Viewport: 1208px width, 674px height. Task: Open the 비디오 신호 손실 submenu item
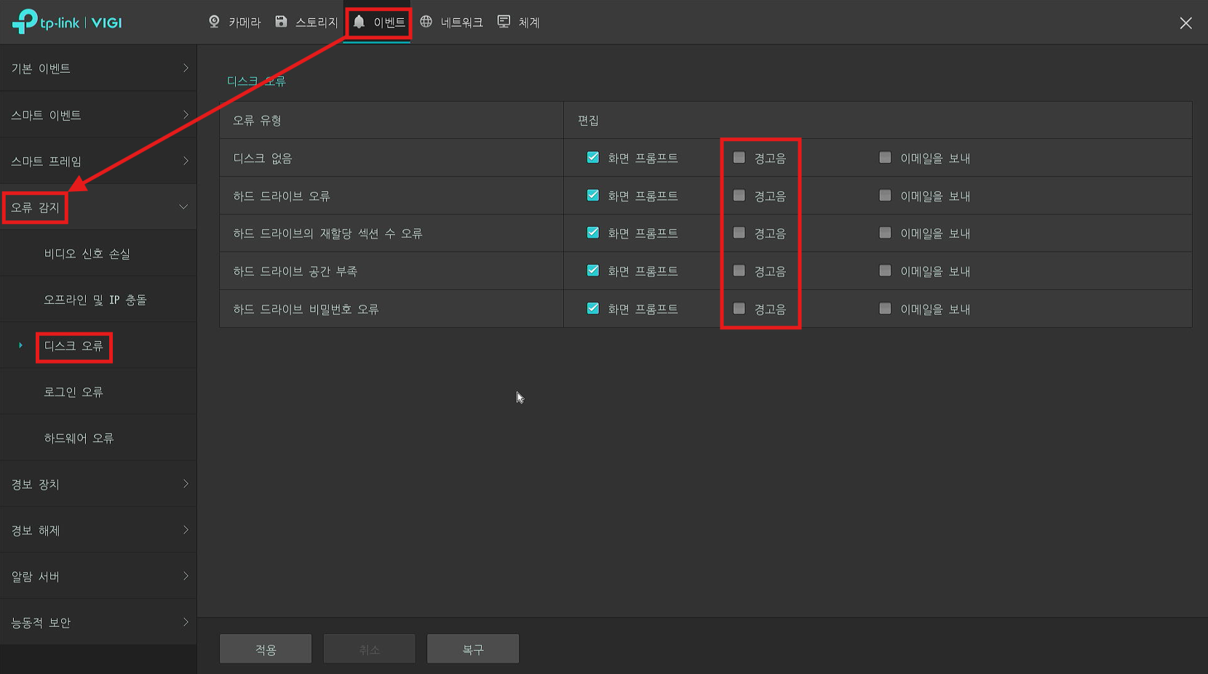[87, 254]
